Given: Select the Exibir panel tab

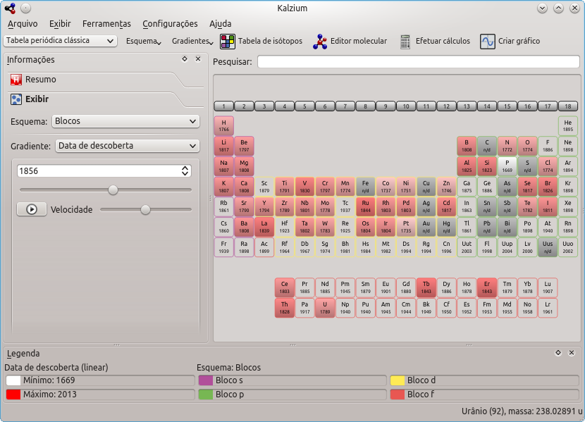Looking at the screenshot, I should 37,99.
